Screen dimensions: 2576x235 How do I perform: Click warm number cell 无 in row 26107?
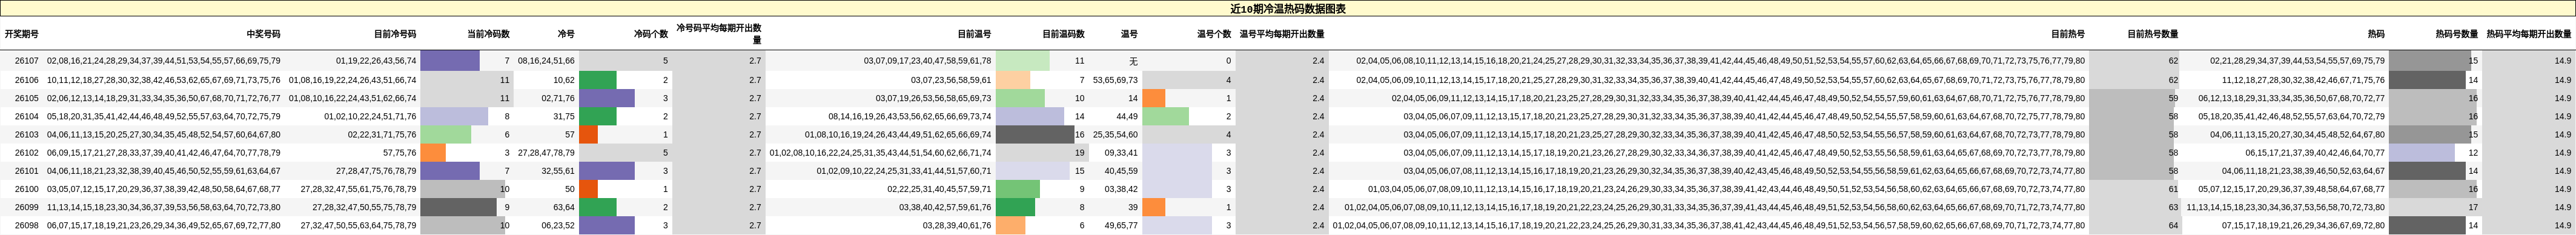point(1133,61)
